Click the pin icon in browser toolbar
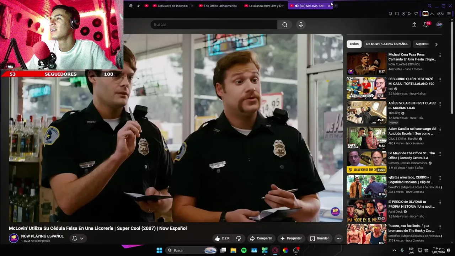The width and height of the screenshot is (455, 256). pos(390,14)
